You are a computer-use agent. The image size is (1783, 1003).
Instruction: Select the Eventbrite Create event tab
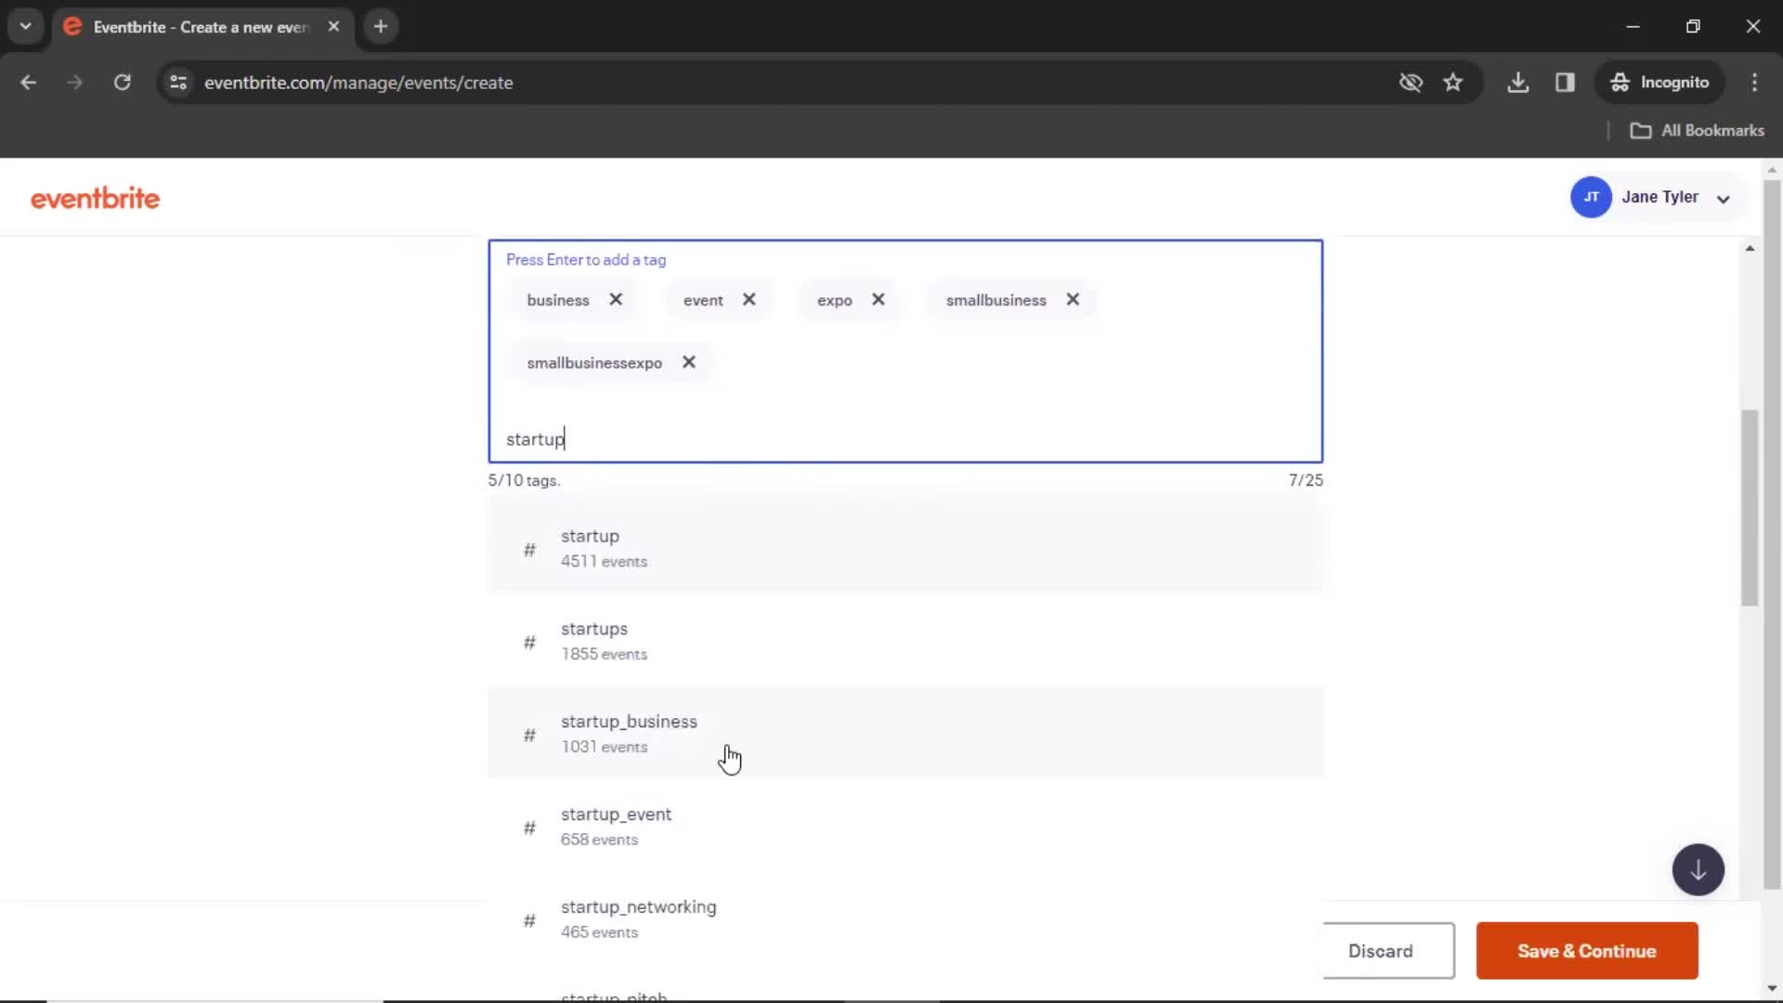click(202, 27)
